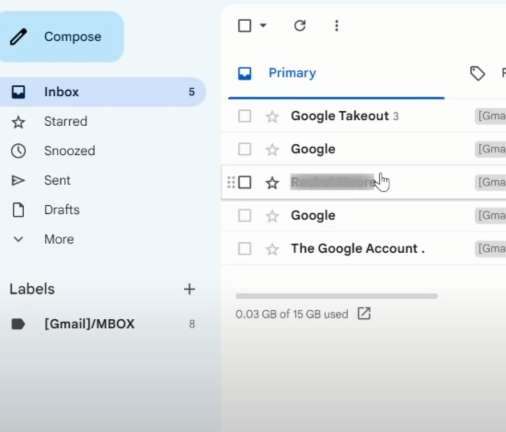
Task: Click label chip on The Google Account row
Action: tap(490, 249)
